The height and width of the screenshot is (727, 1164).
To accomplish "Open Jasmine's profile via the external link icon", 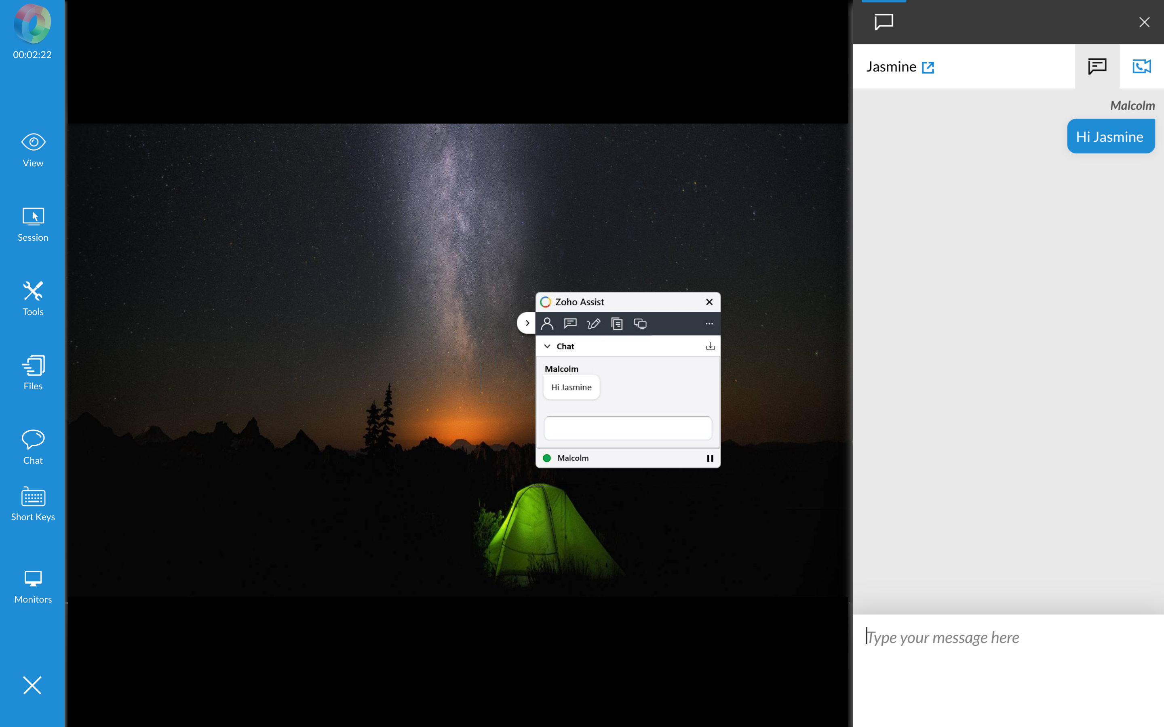I will (x=928, y=67).
